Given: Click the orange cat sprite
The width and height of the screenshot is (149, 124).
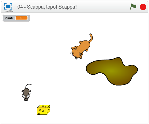Looking at the screenshot, I should tap(81, 47).
